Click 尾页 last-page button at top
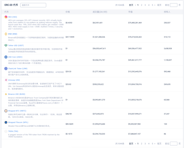The image size is (184, 148). 159,5
